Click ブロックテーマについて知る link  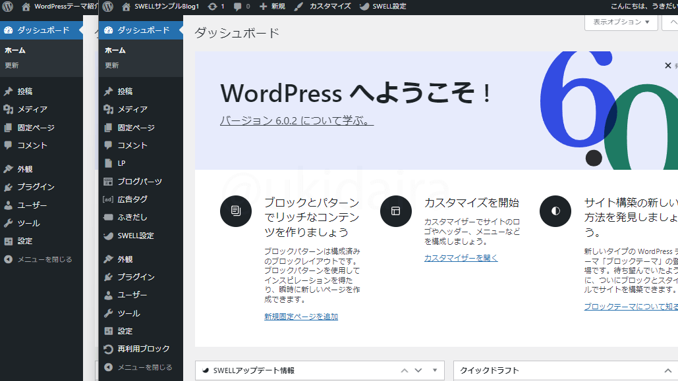[x=631, y=307]
